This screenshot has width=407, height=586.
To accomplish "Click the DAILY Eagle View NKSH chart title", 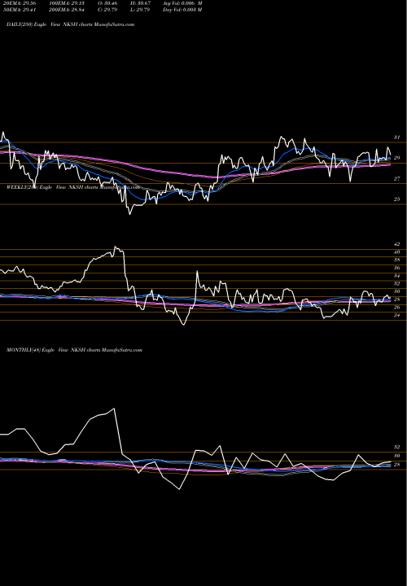I will [x=70, y=24].
